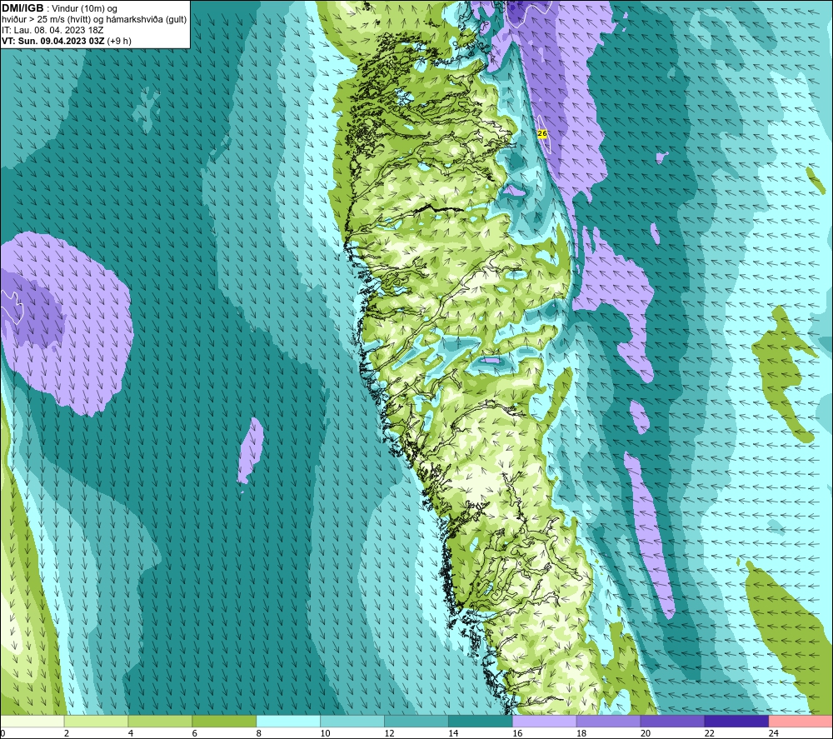Click the scale label "12"
This screenshot has height=739, width=833.
pyautogui.click(x=389, y=733)
